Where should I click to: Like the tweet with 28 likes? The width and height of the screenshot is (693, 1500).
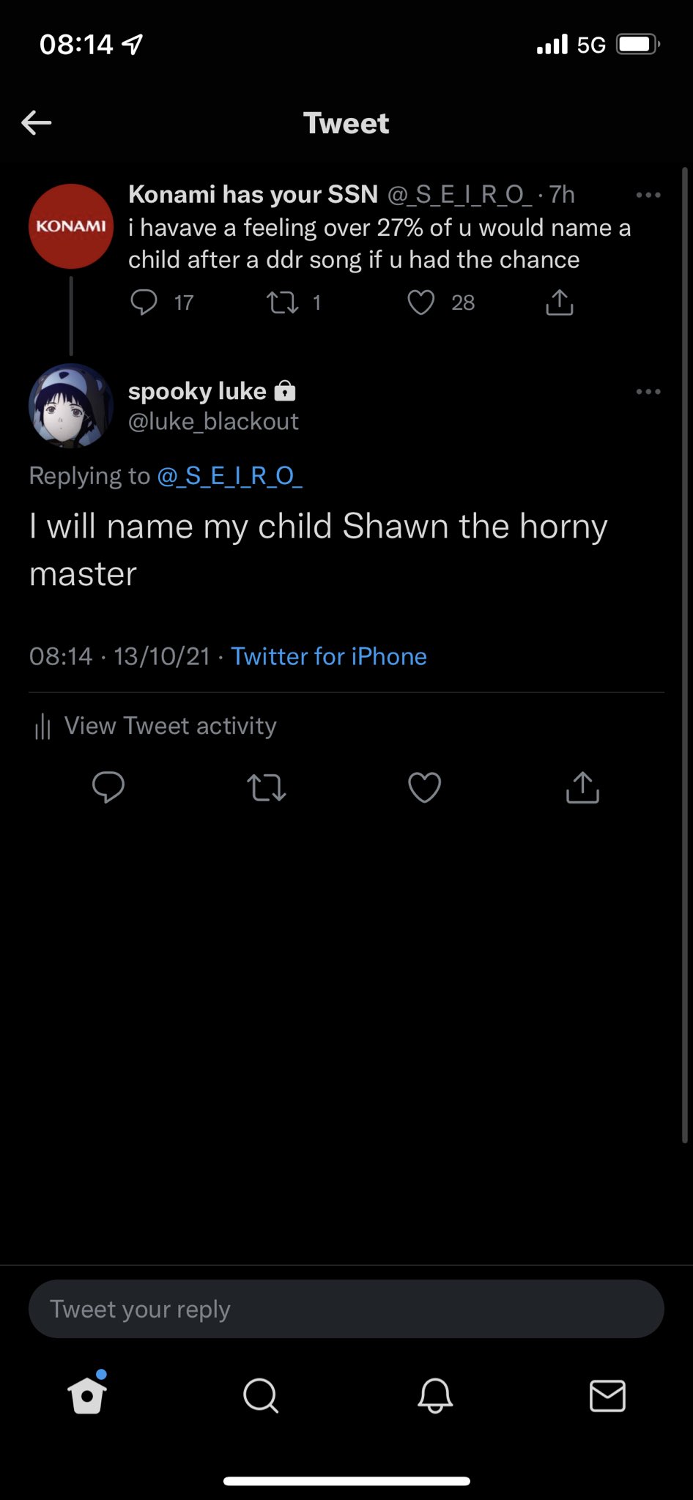click(421, 302)
